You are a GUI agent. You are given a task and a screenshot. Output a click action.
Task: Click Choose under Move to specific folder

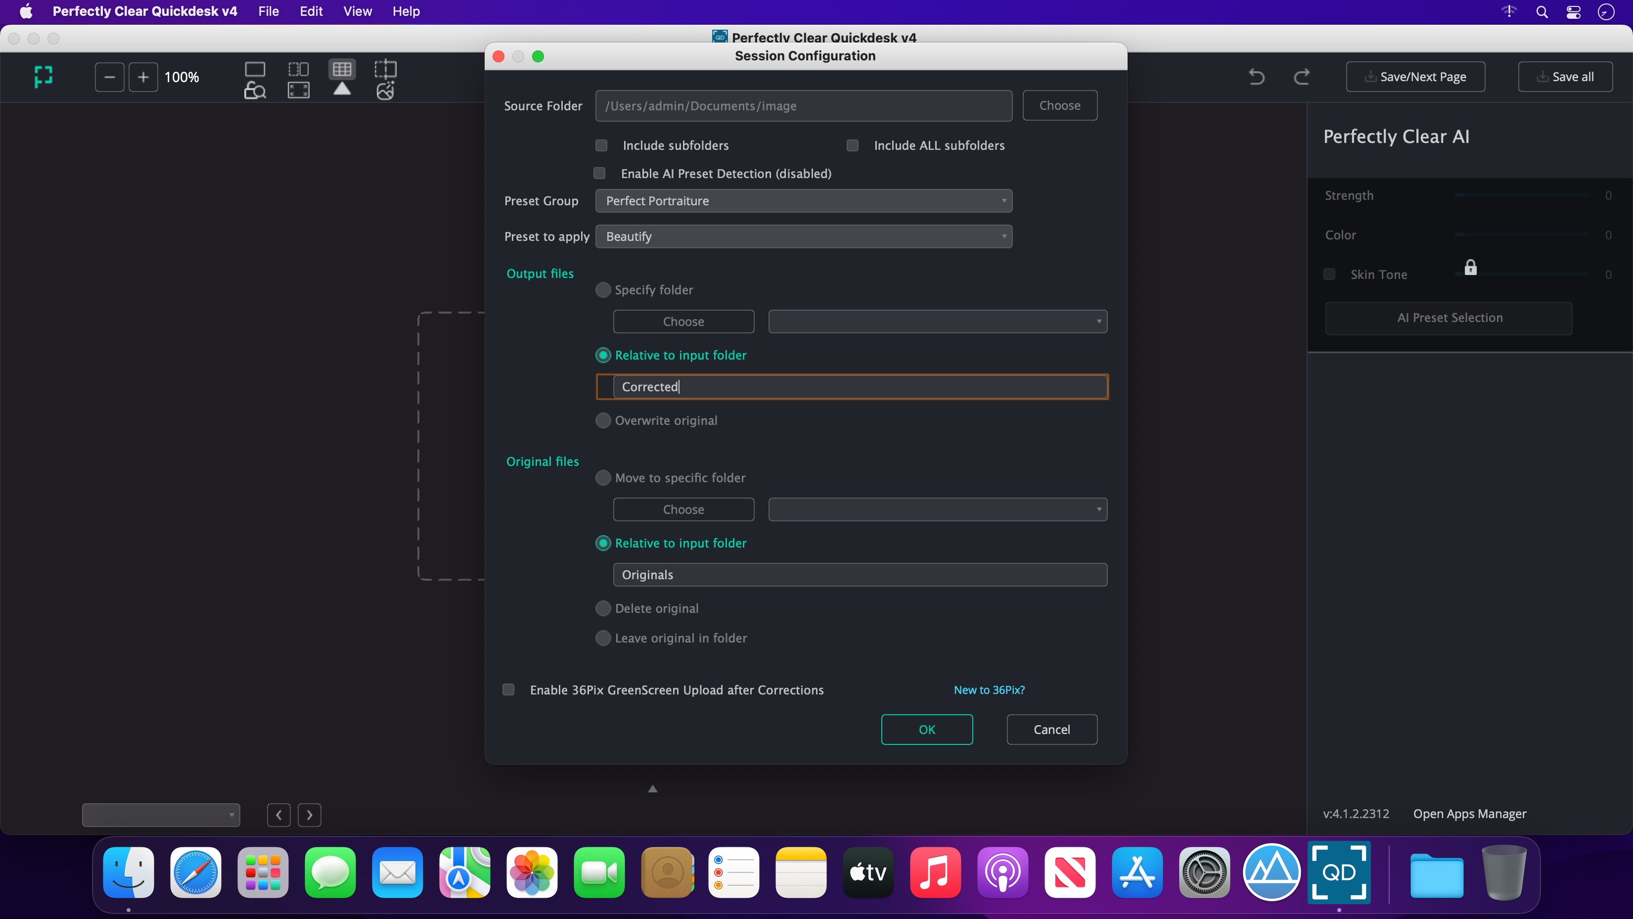click(683, 509)
